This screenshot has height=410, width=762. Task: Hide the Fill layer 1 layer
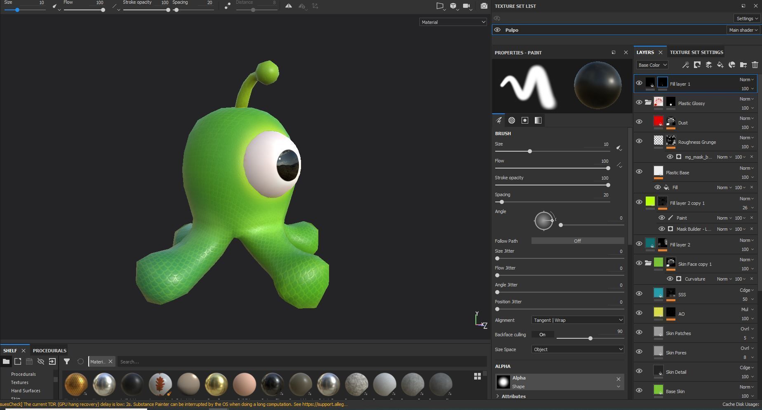639,83
